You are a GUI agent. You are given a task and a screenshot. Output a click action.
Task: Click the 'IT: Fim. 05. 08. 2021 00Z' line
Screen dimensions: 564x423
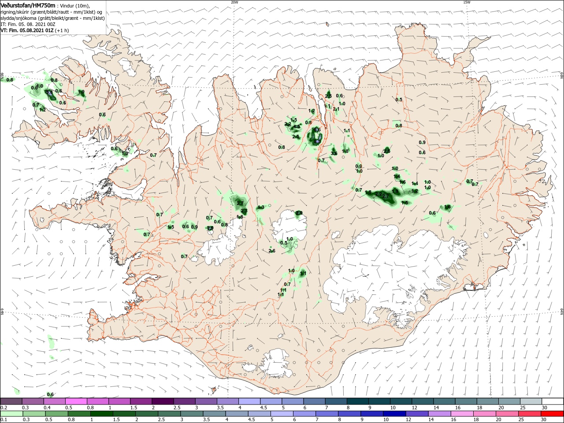pos(28,24)
